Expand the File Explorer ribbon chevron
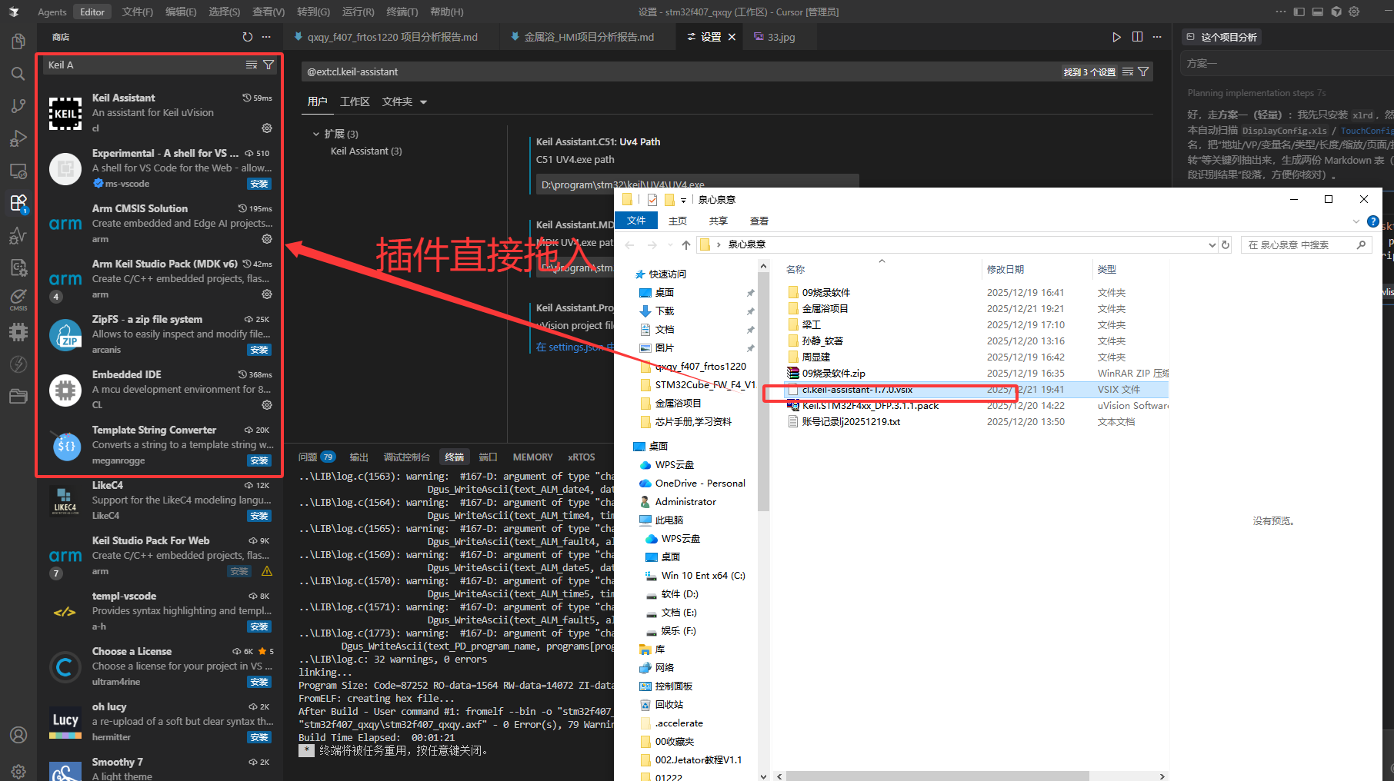The height and width of the screenshot is (781, 1394). coord(1356,221)
